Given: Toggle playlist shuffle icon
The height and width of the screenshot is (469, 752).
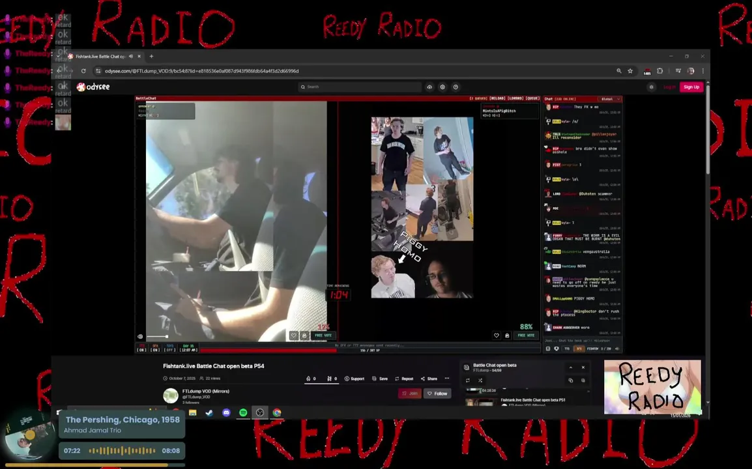Looking at the screenshot, I should (480, 380).
